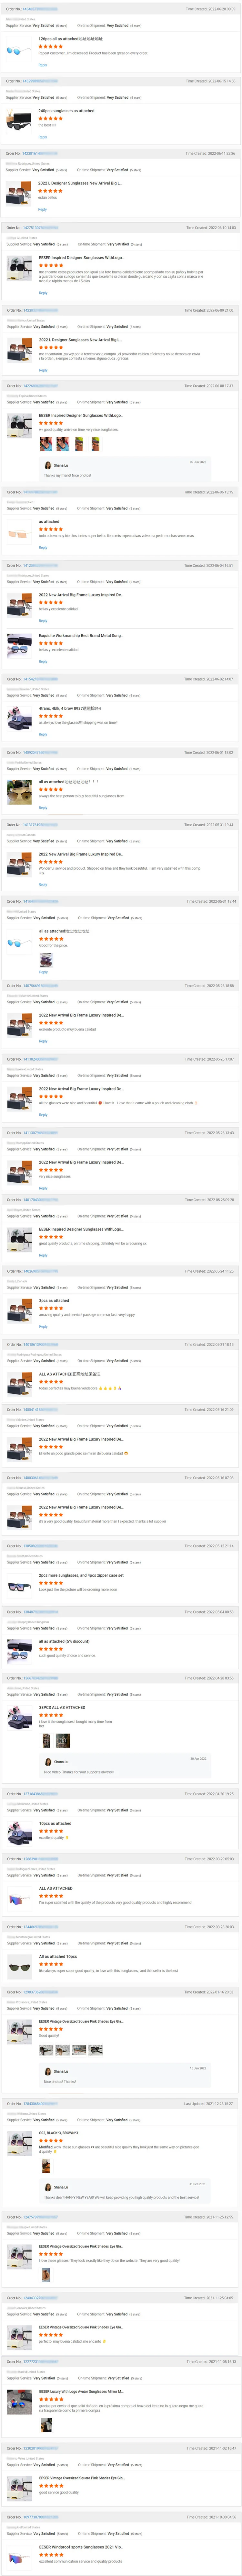
Task: Open 'all as attached (15% discount)' product title
Action: (64, 1641)
